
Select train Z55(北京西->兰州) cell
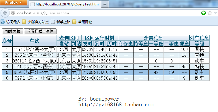click(x=35, y=55)
